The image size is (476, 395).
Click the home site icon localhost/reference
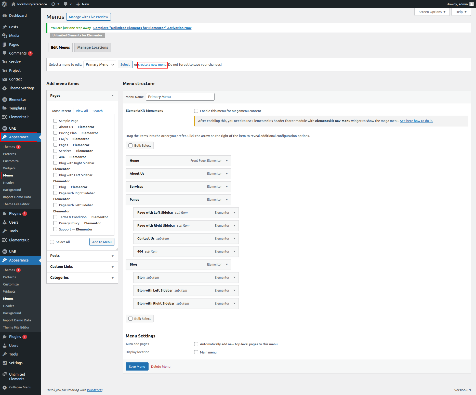pos(13,4)
